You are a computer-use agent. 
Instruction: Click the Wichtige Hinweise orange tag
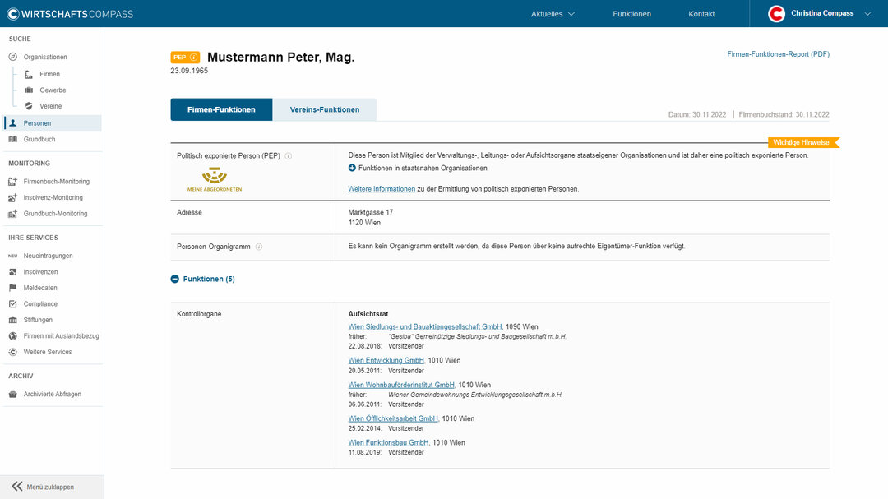click(x=802, y=142)
